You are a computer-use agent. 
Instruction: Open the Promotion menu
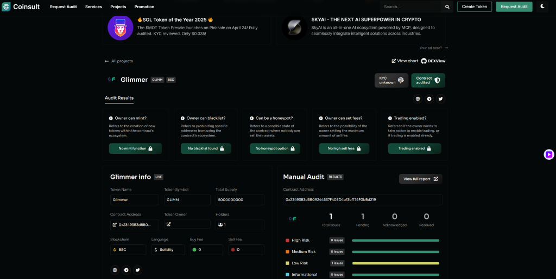144,7
